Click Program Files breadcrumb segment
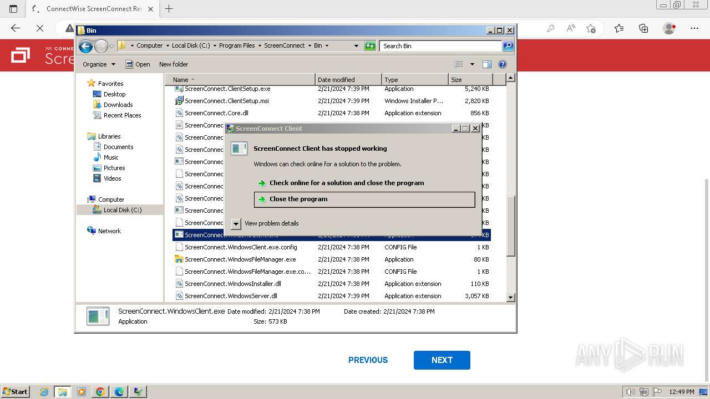Image resolution: width=710 pixels, height=399 pixels. pyautogui.click(x=237, y=45)
